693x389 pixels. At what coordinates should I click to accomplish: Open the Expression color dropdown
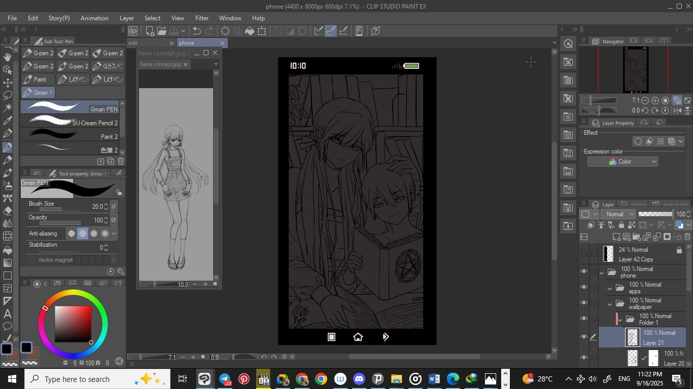pyautogui.click(x=622, y=162)
